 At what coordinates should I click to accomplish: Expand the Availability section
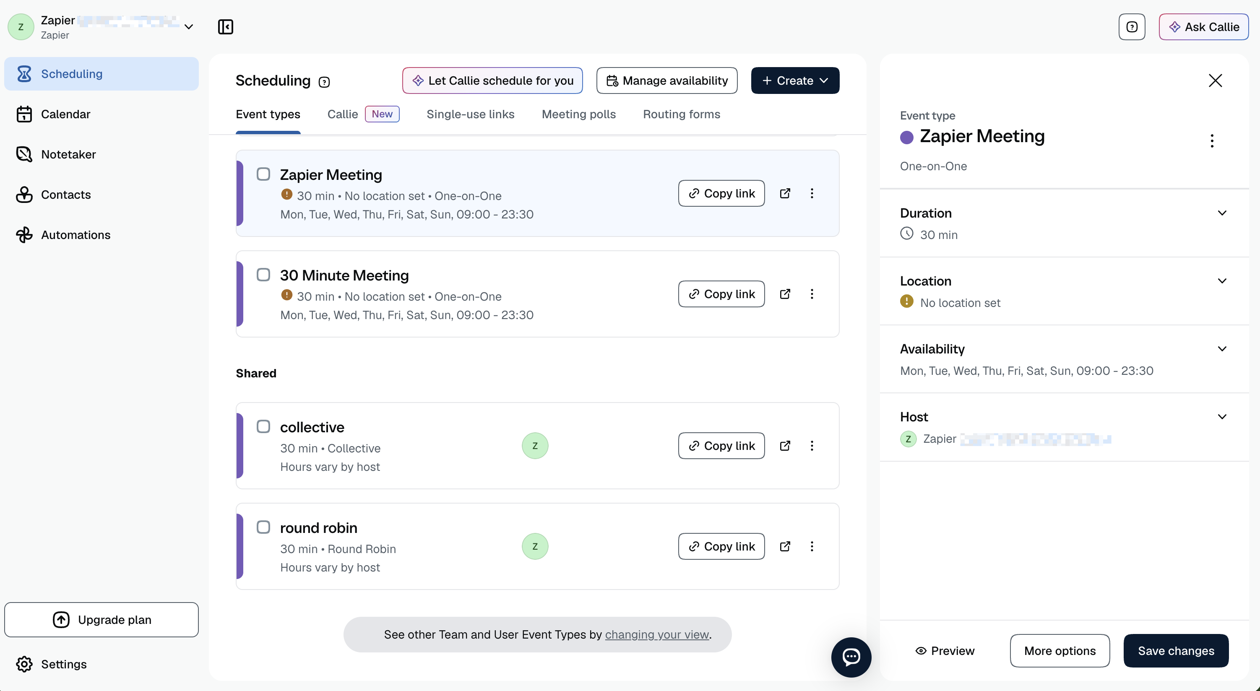tap(1222, 349)
